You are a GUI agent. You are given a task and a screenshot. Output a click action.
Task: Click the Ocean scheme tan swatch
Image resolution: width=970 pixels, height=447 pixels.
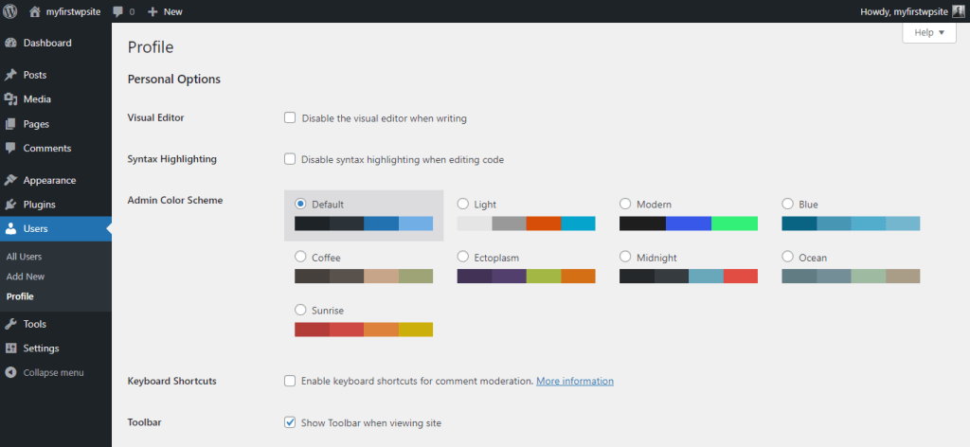point(903,277)
